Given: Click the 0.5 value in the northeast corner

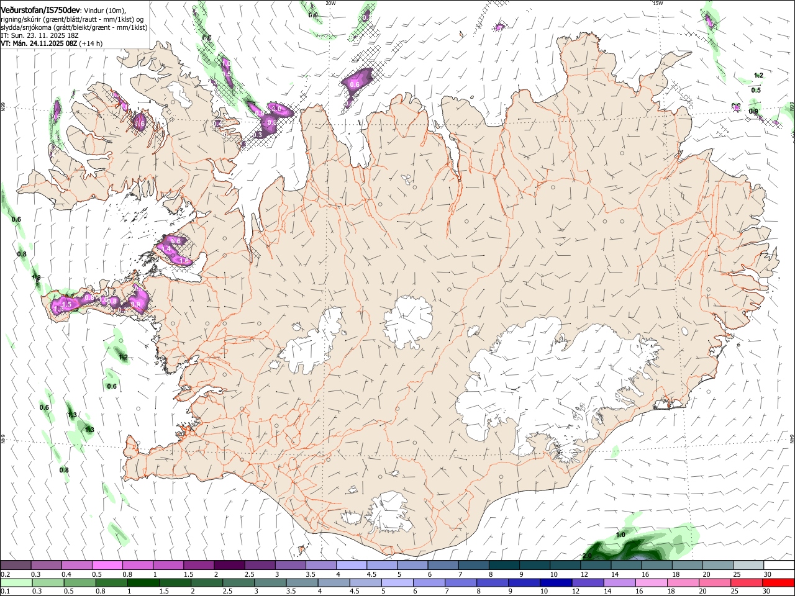Looking at the screenshot, I should pos(756,90).
